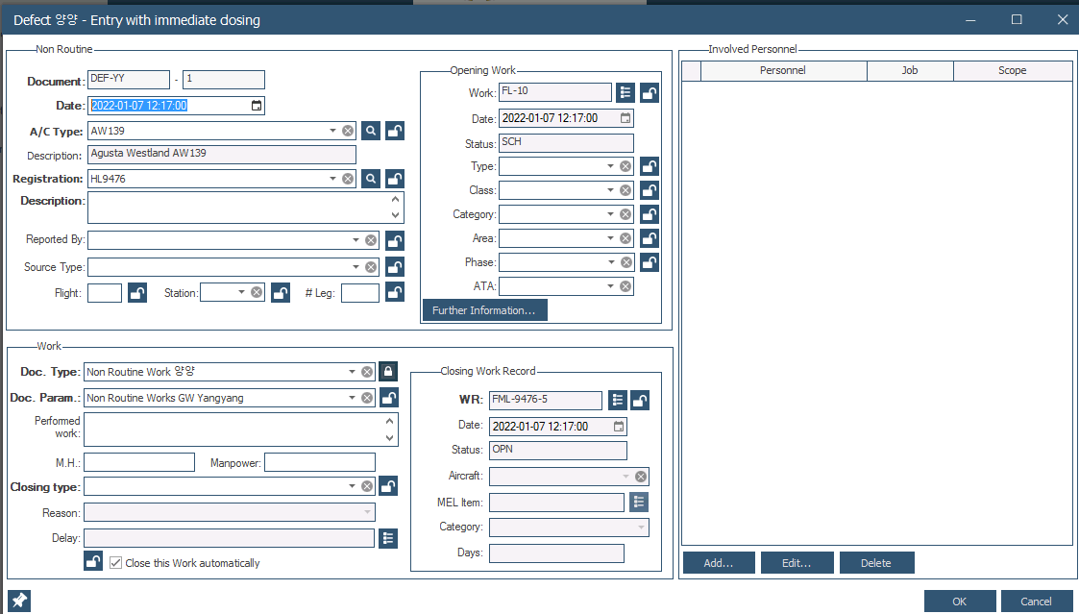Click the pin icon at bottom left
Screen dimensions: 1079x614
coord(19,602)
